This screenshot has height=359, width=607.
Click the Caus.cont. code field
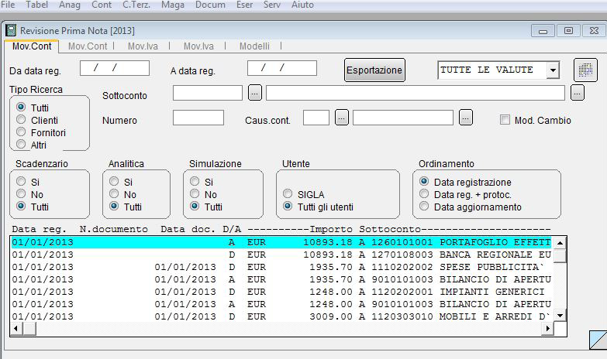click(316, 118)
